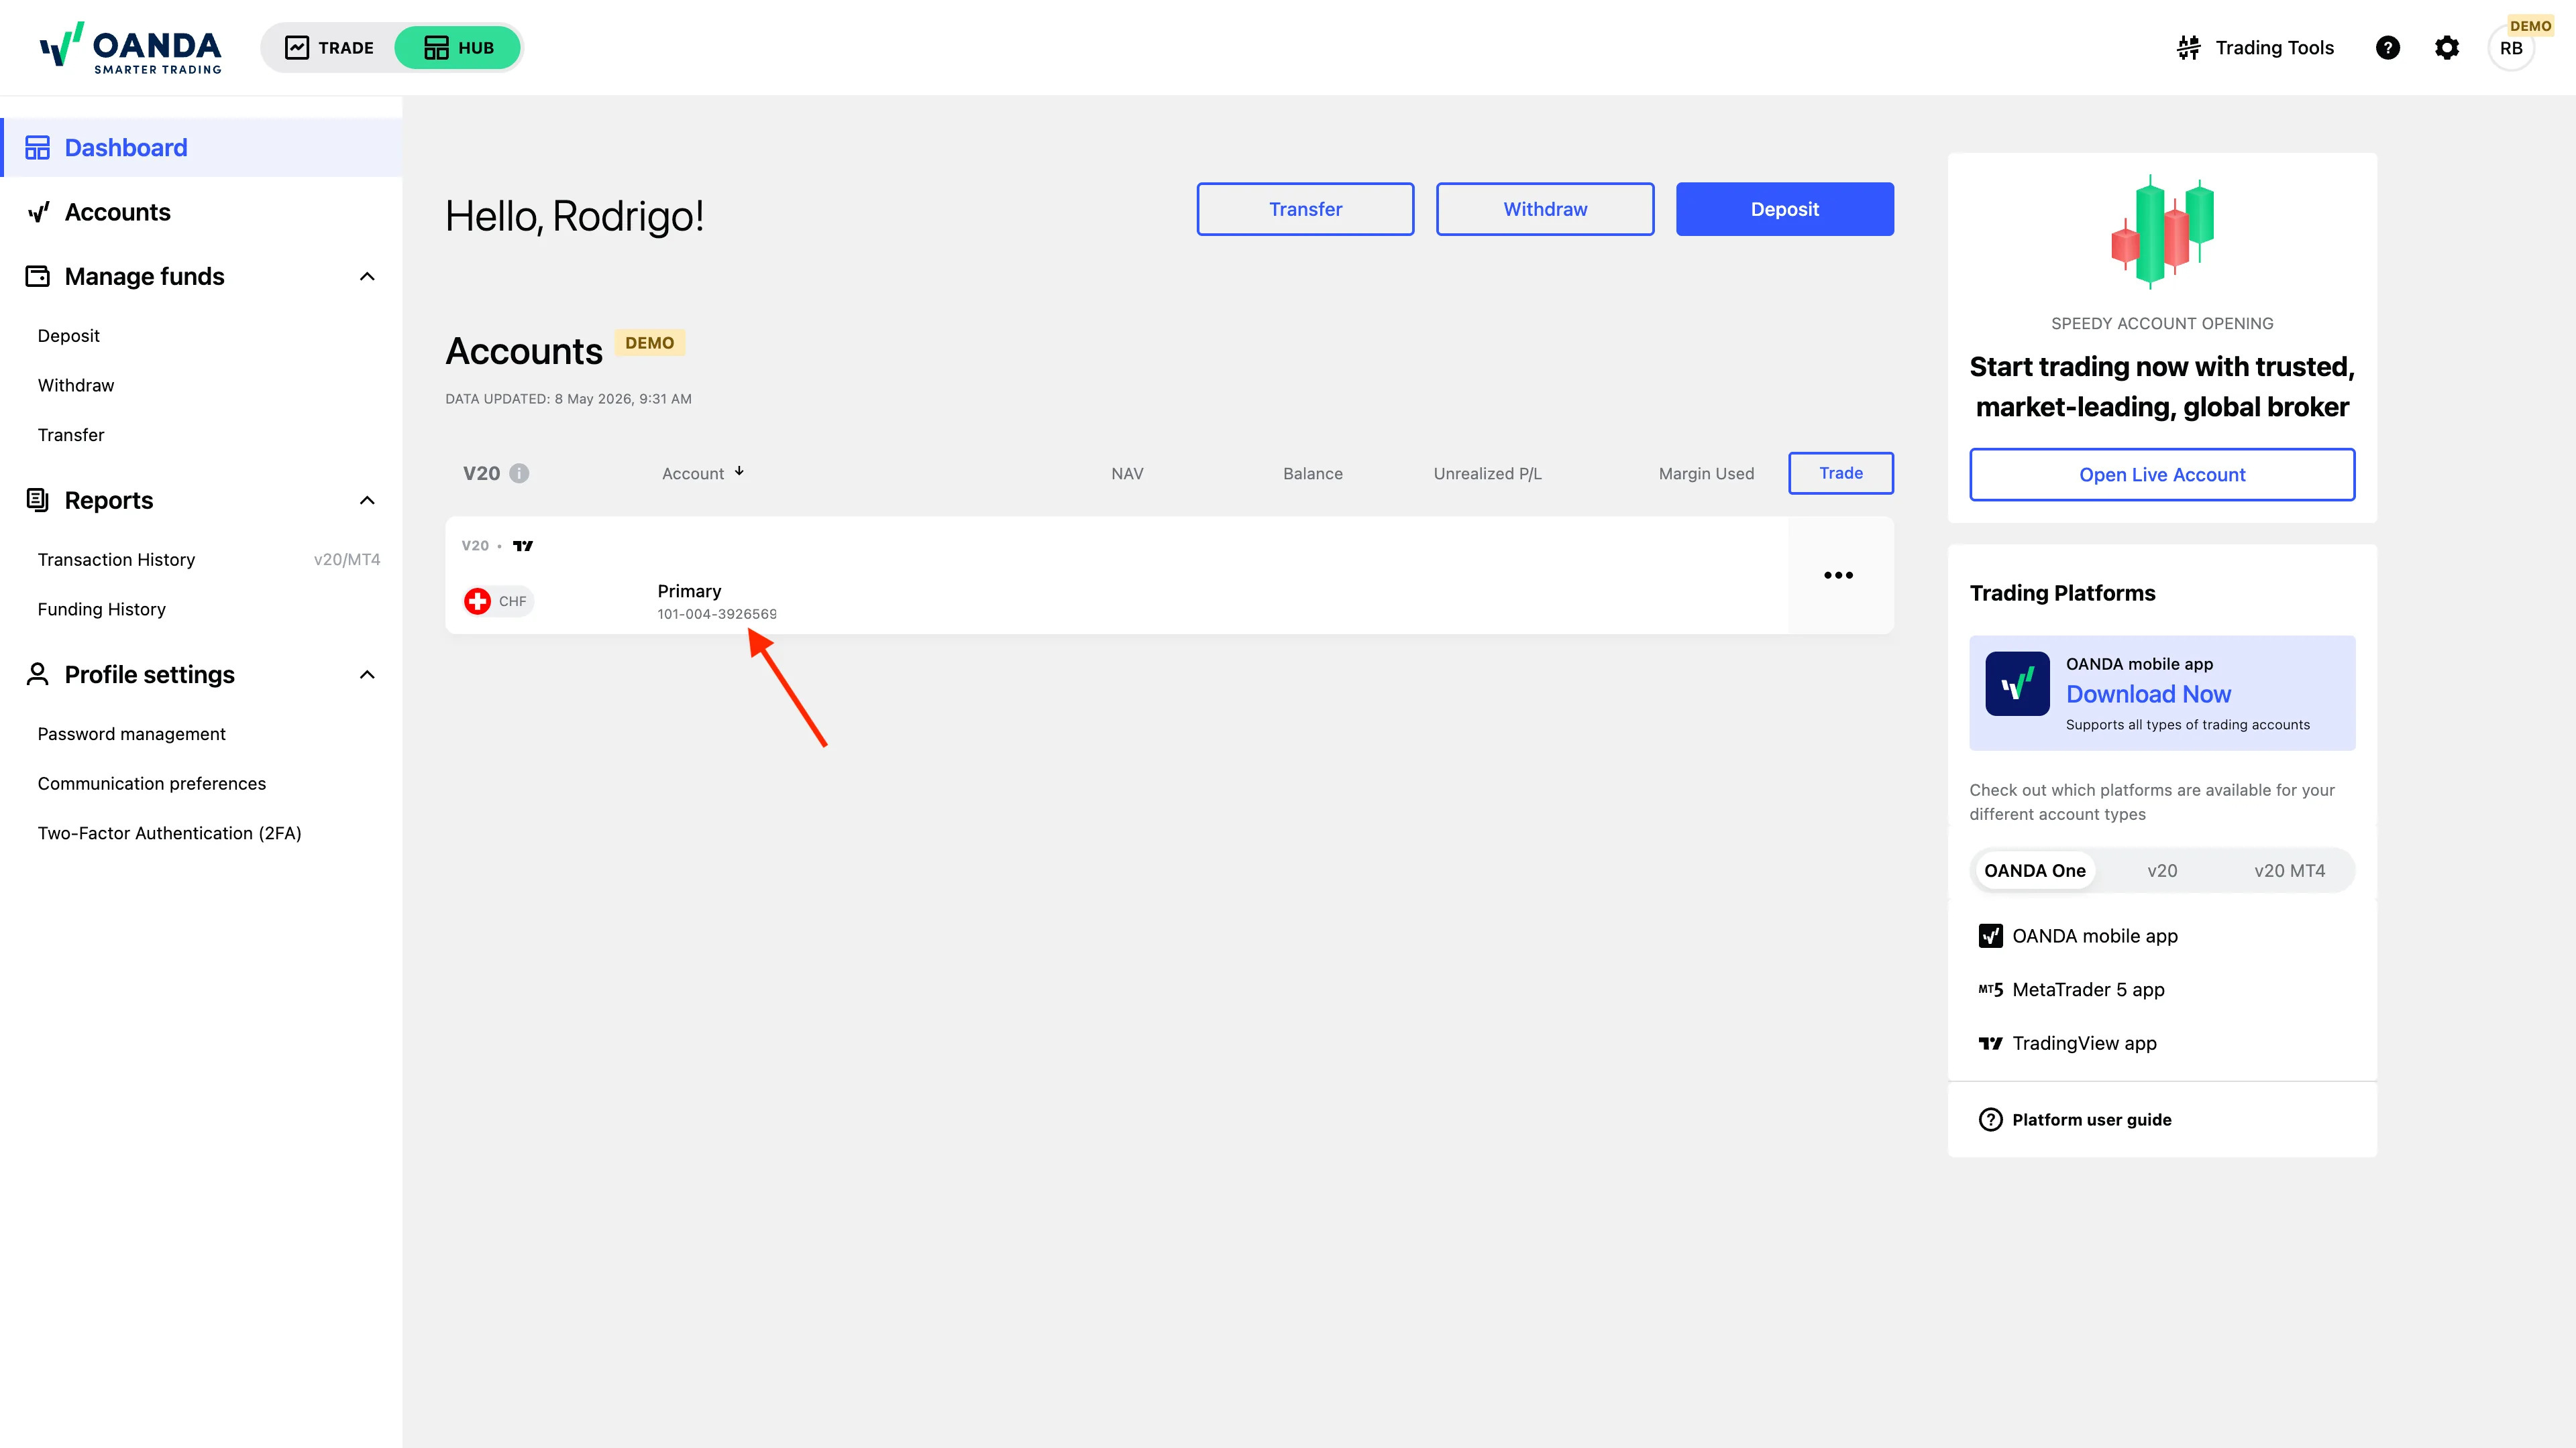
Task: Click the top Withdraw button
Action: click(1545, 209)
